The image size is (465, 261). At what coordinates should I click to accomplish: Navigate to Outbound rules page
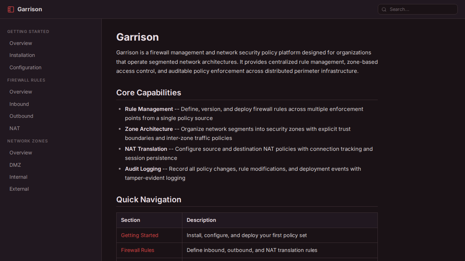[x=21, y=116]
